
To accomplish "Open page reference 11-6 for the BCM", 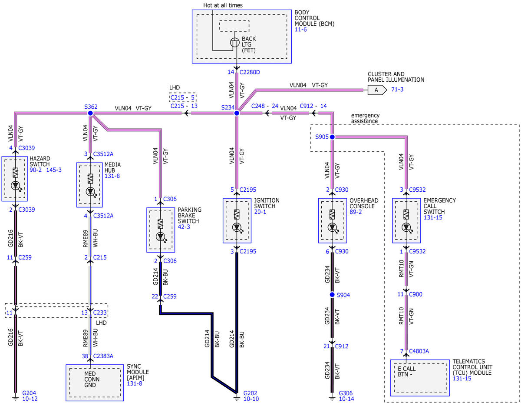I will pyautogui.click(x=301, y=30).
